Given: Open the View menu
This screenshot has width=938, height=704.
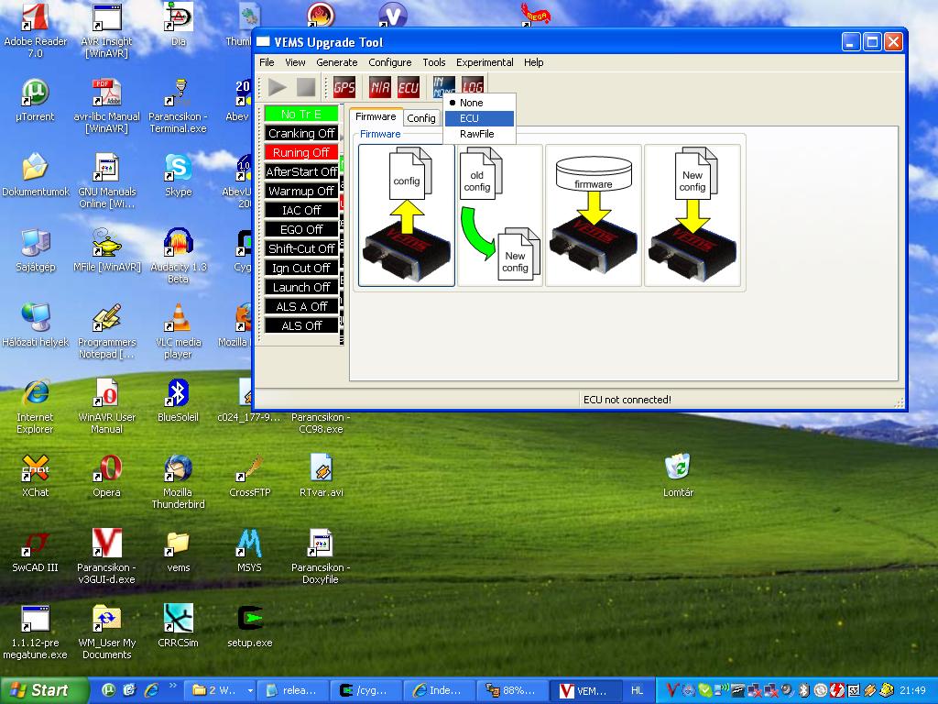Looking at the screenshot, I should (295, 62).
